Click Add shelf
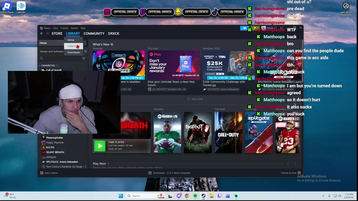Image resolution: width=358 pixels, height=201 pixels. (x=195, y=99)
